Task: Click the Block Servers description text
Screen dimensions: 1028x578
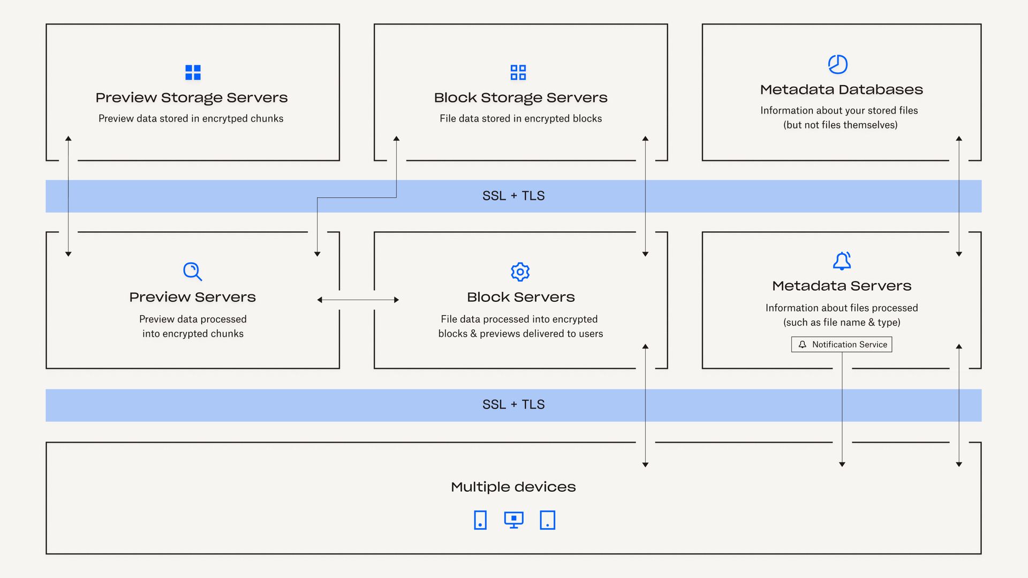Action: (520, 326)
